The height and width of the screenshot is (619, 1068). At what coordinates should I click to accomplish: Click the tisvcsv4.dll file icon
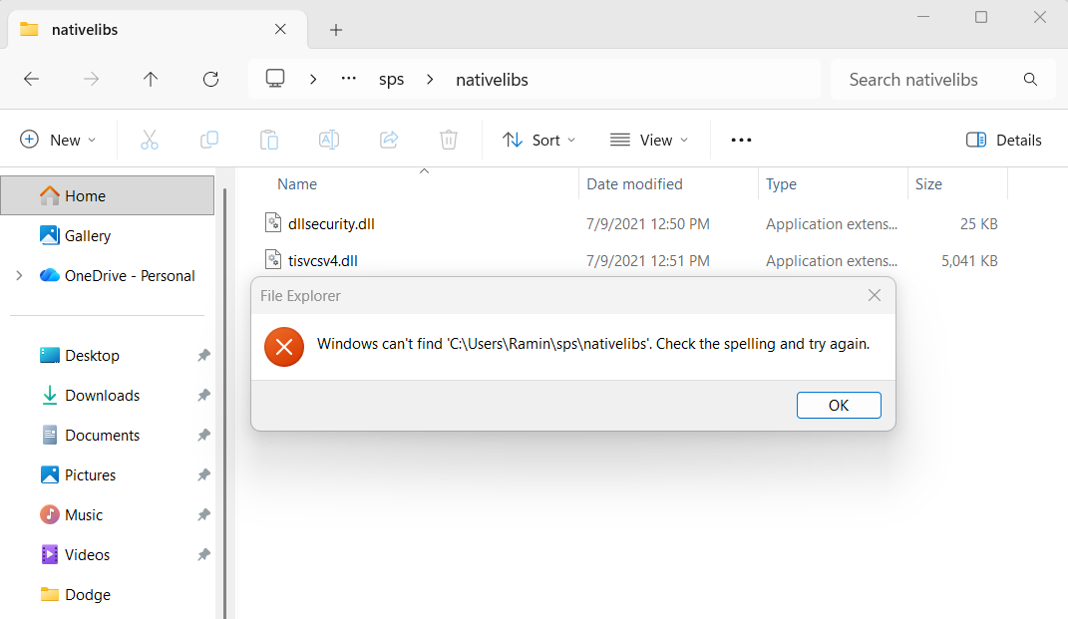click(x=273, y=259)
